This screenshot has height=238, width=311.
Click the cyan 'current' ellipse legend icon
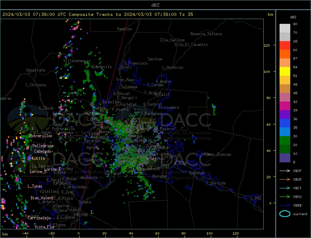point(285,214)
